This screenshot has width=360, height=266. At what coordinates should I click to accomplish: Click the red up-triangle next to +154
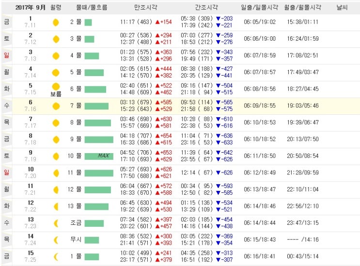pyautogui.click(x=157, y=22)
